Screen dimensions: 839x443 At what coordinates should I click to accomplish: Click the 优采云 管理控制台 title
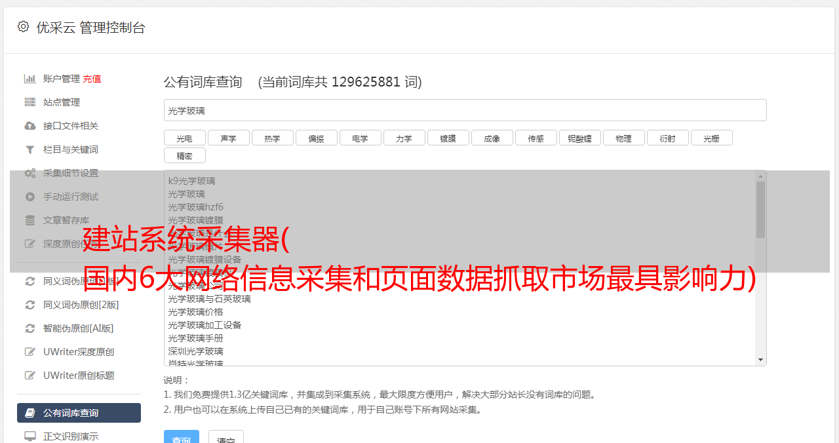coord(90,28)
